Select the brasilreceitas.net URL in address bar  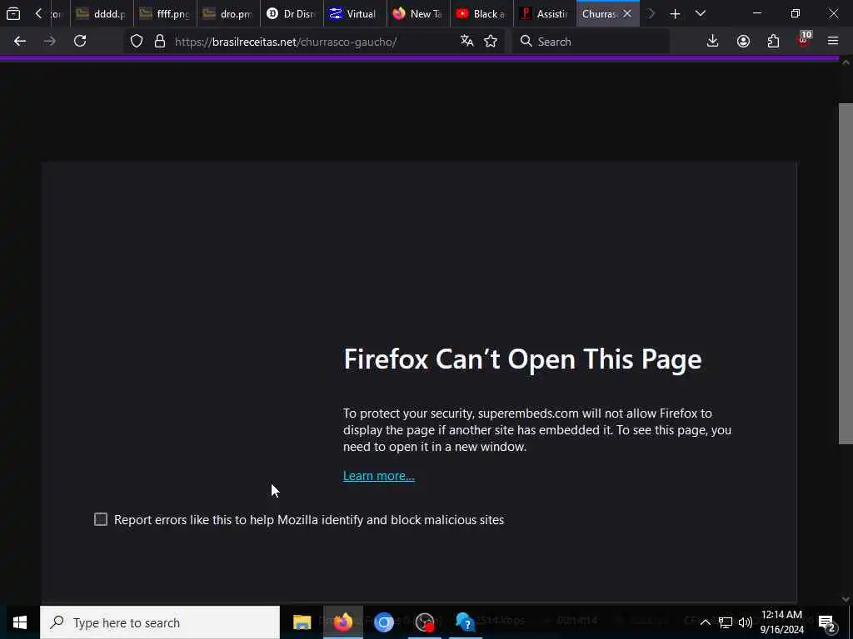286,42
